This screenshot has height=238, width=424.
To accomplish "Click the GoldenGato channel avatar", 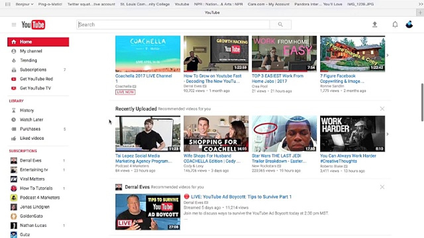I will [14, 216].
